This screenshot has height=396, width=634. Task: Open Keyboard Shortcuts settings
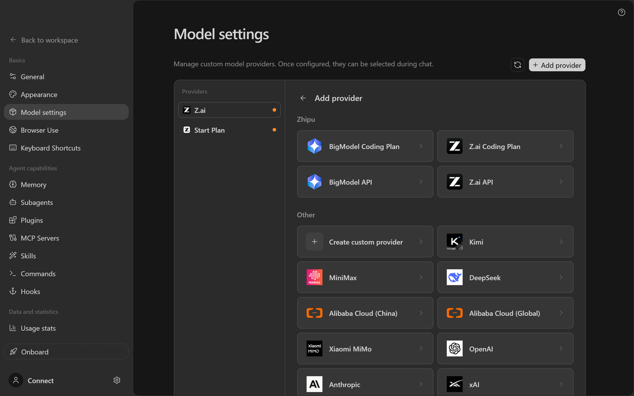click(x=66, y=148)
